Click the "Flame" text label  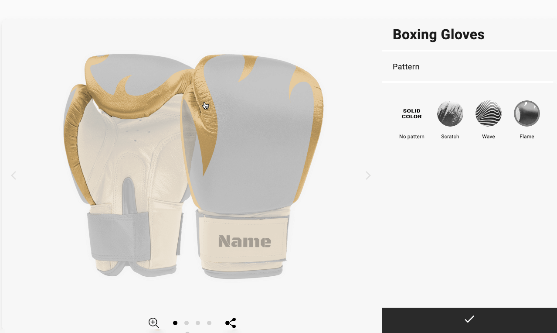tap(526, 137)
